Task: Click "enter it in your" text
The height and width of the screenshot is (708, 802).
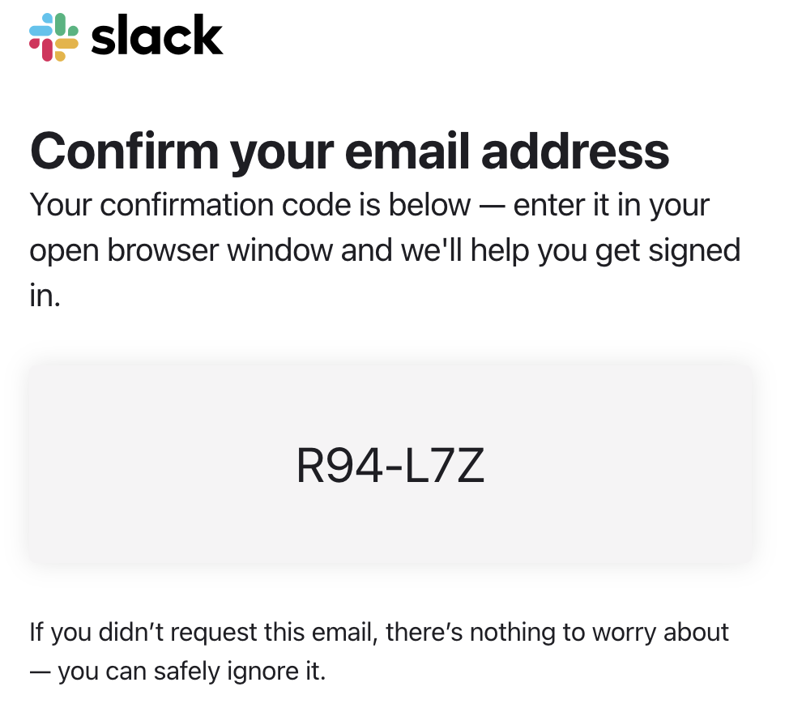Action: pos(612,204)
